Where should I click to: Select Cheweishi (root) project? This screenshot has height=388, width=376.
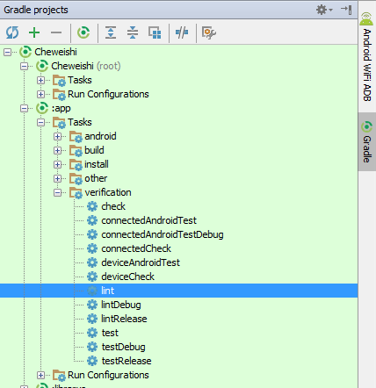tap(86, 66)
